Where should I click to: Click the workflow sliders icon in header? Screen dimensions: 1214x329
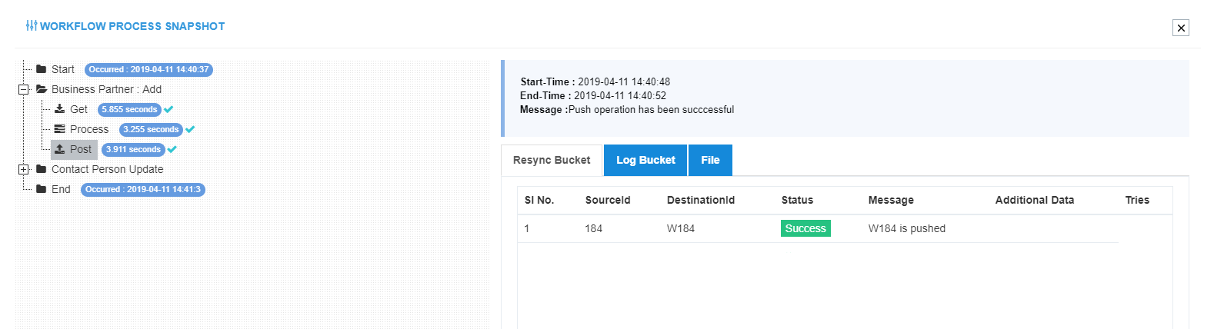click(31, 26)
